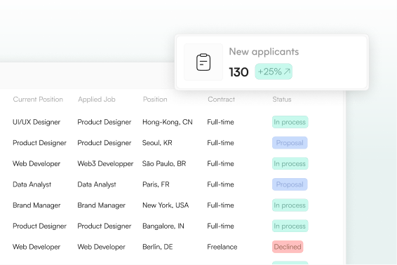The height and width of the screenshot is (265, 397).
Task: Click Applied Job 'Data Analyst' in Paris row
Action: click(x=97, y=184)
